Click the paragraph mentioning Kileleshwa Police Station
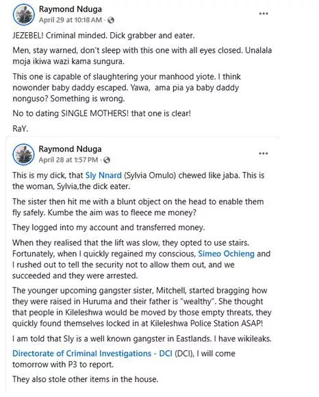 click(142, 307)
